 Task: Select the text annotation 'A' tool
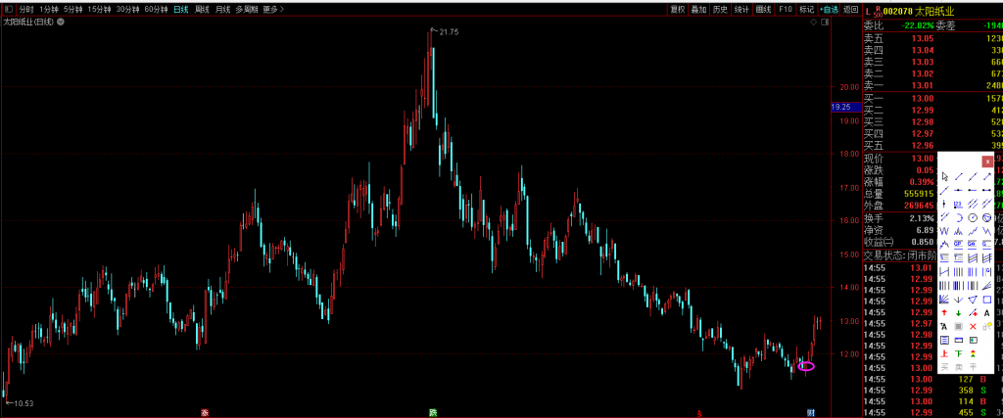[986, 312]
